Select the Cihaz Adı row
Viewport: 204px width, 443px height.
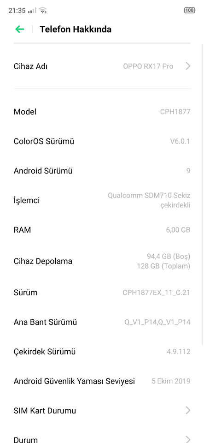[102, 66]
